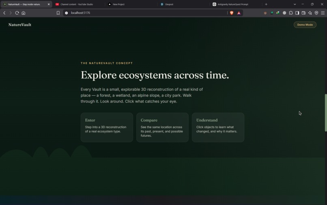This screenshot has height=205, width=327.
Task: Open the browser home page icon
Action: (x=24, y=13)
